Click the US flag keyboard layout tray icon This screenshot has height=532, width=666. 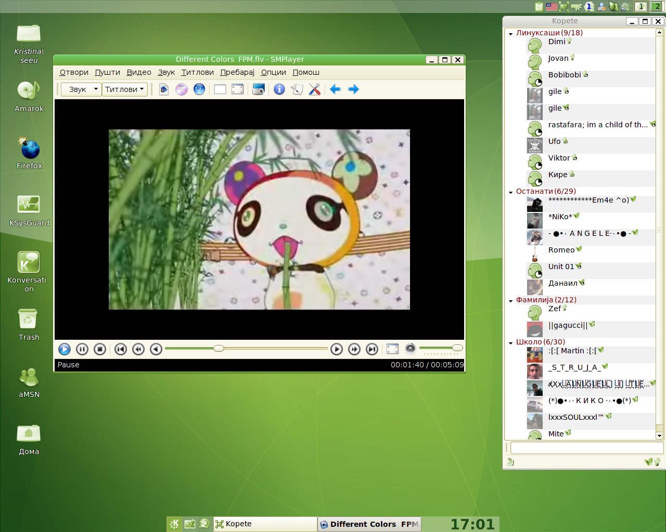pos(552,7)
